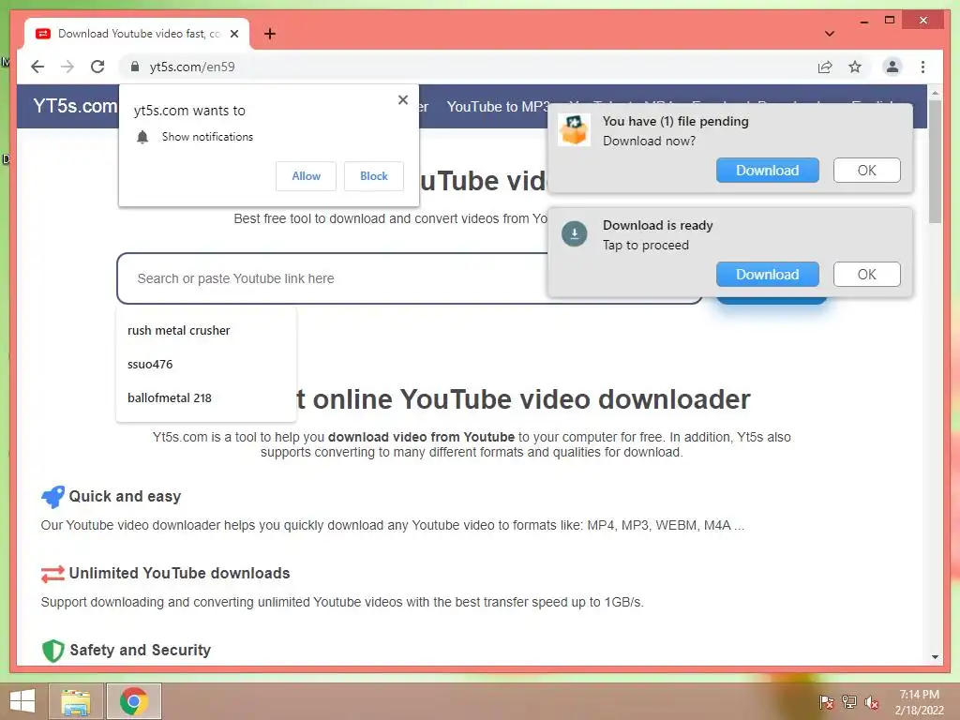View site info via the lock icon
Image resolution: width=960 pixels, height=720 pixels.
135,67
